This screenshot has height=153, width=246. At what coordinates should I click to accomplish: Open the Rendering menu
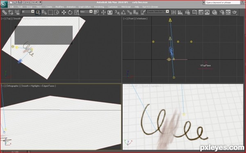pyautogui.click(x=99, y=7)
